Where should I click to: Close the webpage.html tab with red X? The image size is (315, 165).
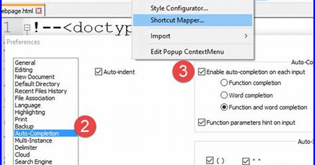(x=38, y=11)
